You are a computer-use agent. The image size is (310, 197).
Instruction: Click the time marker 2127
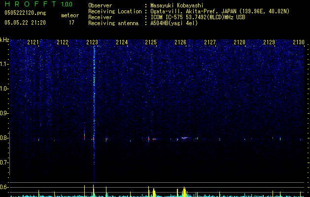210,42
